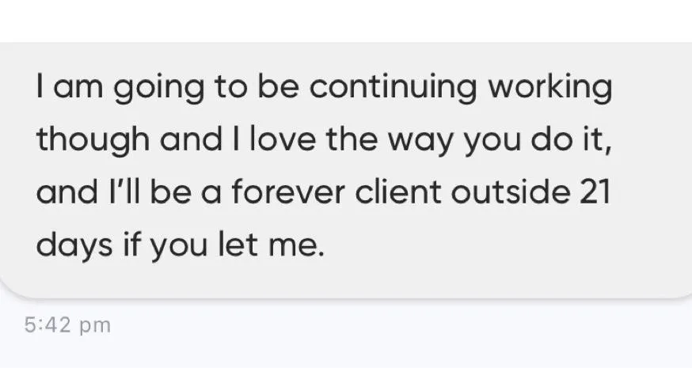Screen dimensions: 692x368
Task: Click the word "forever" in the message
Action: pyautogui.click(x=288, y=192)
